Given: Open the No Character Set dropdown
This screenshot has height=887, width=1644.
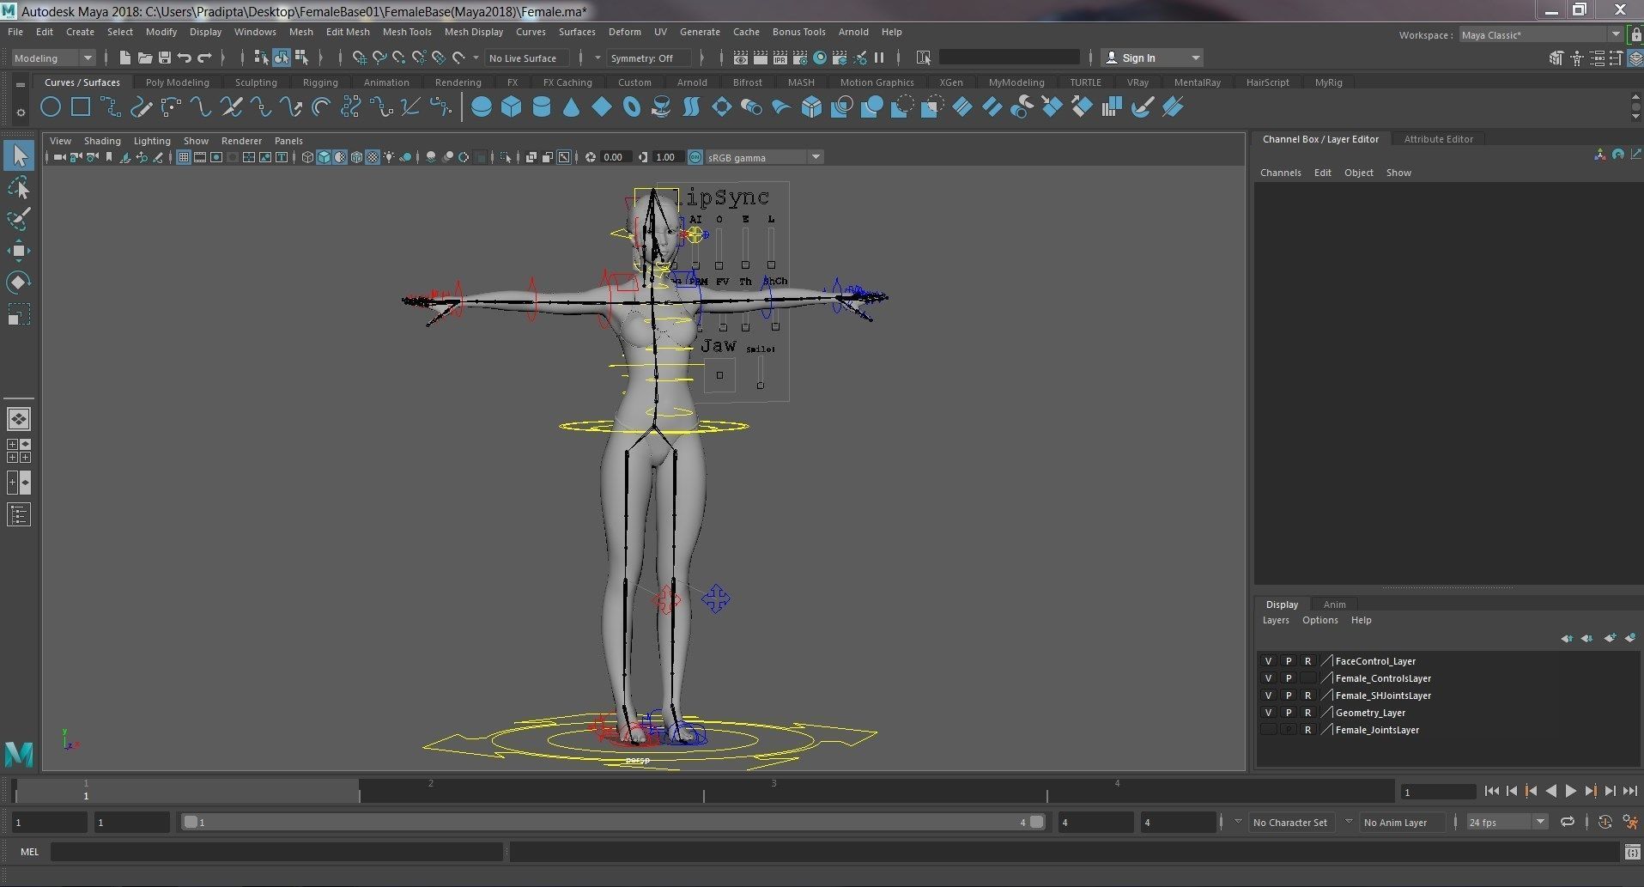Looking at the screenshot, I should point(1290,822).
